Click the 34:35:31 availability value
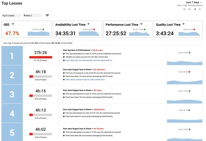 click(x=65, y=33)
